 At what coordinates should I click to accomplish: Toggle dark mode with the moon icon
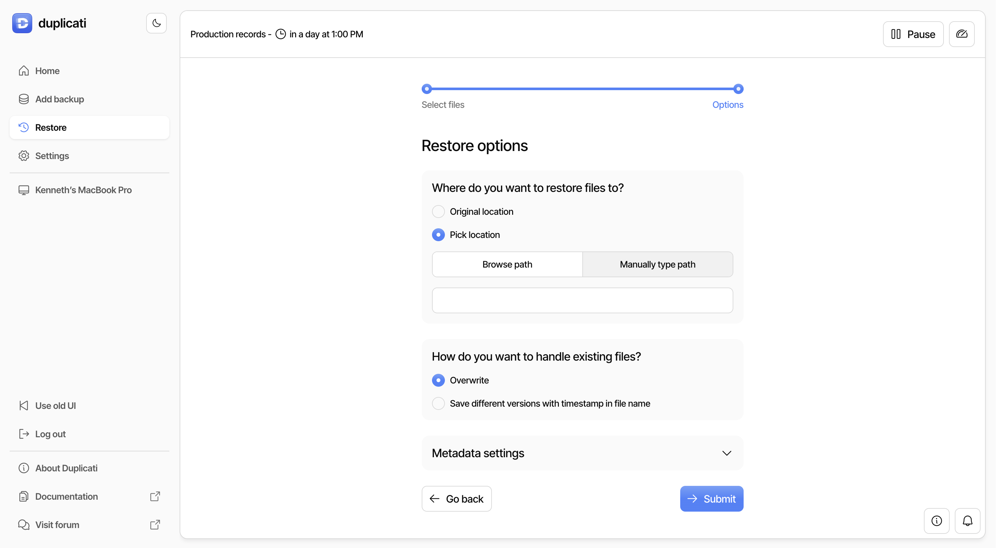(156, 23)
